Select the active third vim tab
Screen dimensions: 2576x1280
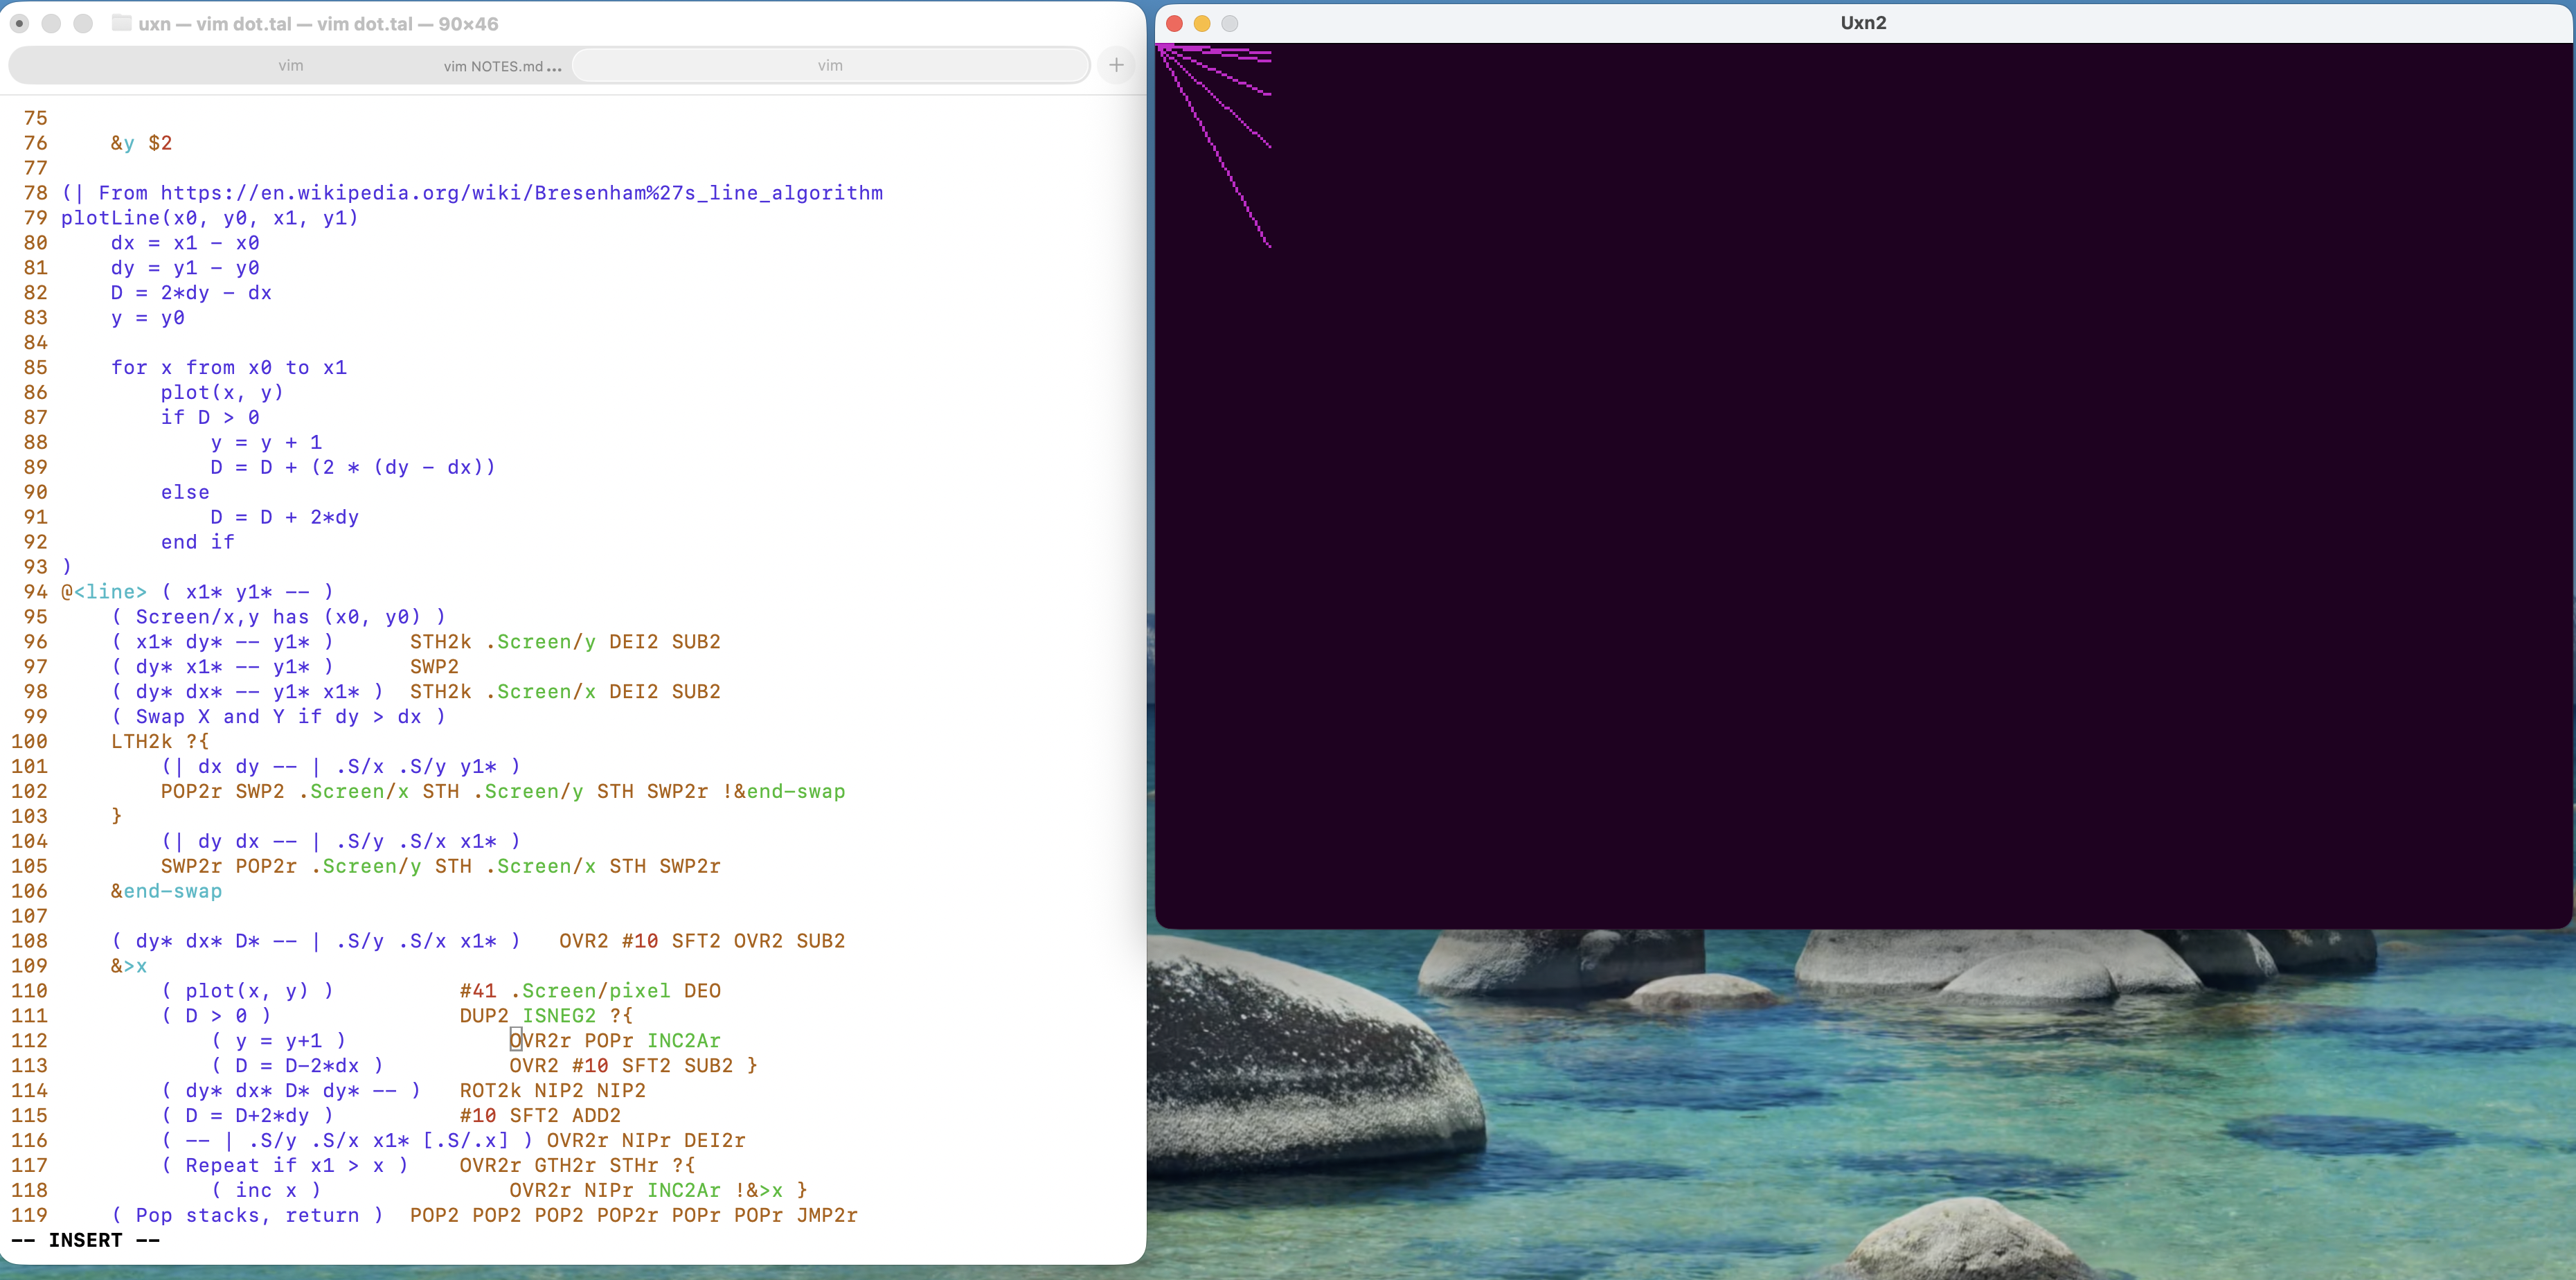click(x=830, y=66)
